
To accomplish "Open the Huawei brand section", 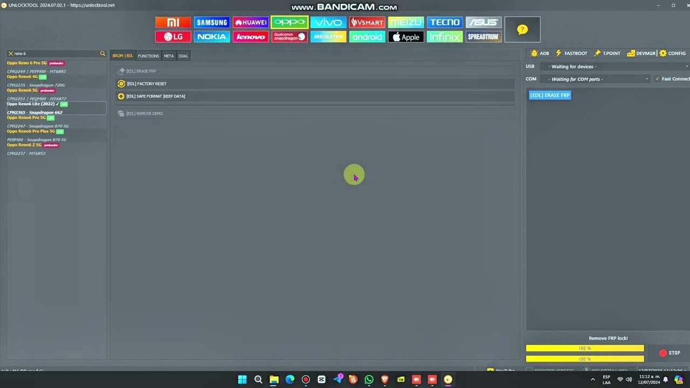I will (x=251, y=22).
